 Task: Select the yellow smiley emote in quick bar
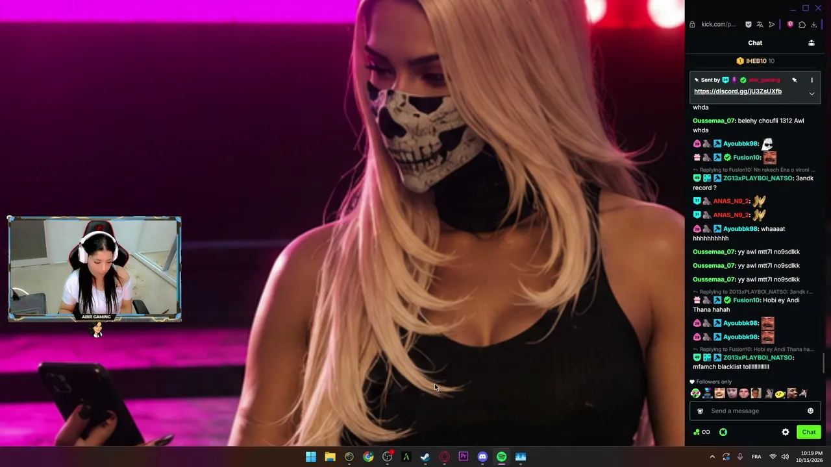click(780, 393)
